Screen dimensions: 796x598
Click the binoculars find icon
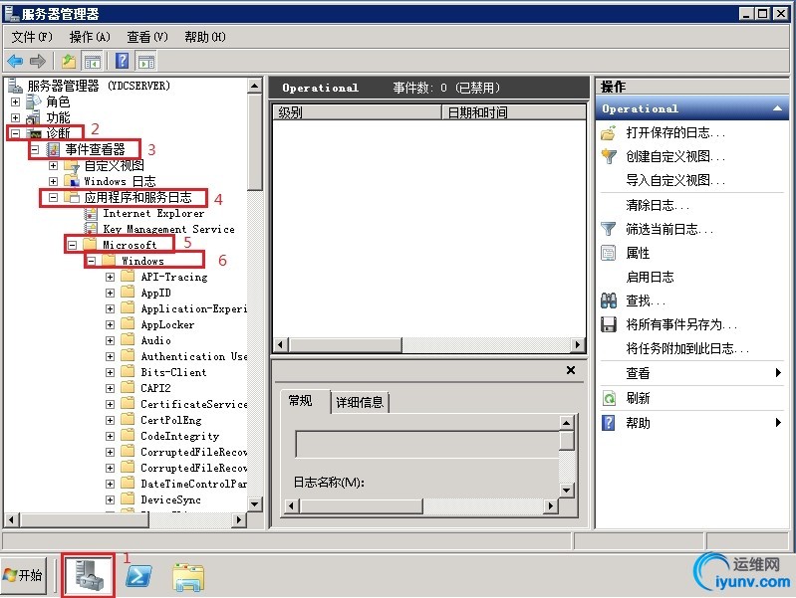[608, 300]
